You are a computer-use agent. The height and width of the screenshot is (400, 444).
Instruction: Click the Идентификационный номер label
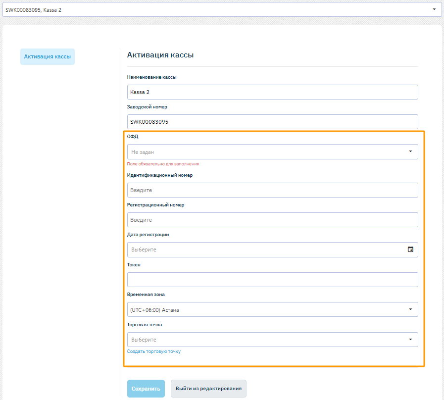pyautogui.click(x=160, y=175)
